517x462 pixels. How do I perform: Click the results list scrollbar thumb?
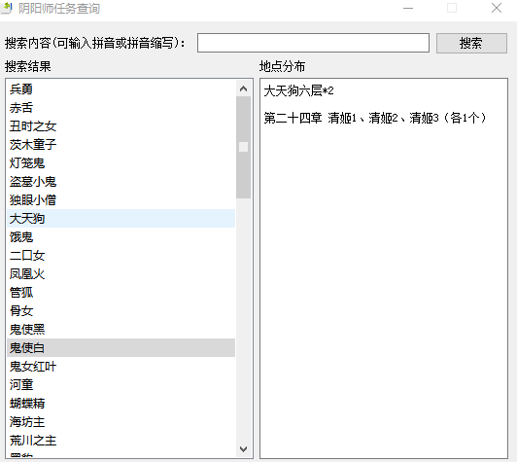244,147
